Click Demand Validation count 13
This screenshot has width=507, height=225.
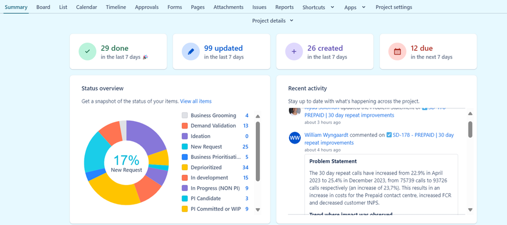click(x=246, y=126)
